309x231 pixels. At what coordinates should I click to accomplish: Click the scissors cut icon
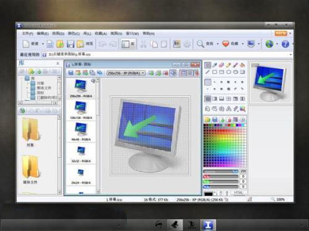(x=143, y=44)
